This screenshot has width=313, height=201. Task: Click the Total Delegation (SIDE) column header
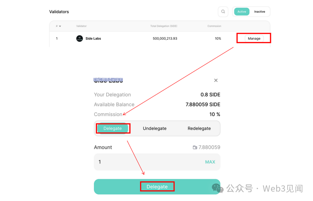[x=164, y=26]
